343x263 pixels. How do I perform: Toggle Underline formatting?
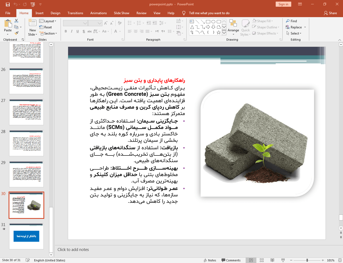[x=78, y=31]
